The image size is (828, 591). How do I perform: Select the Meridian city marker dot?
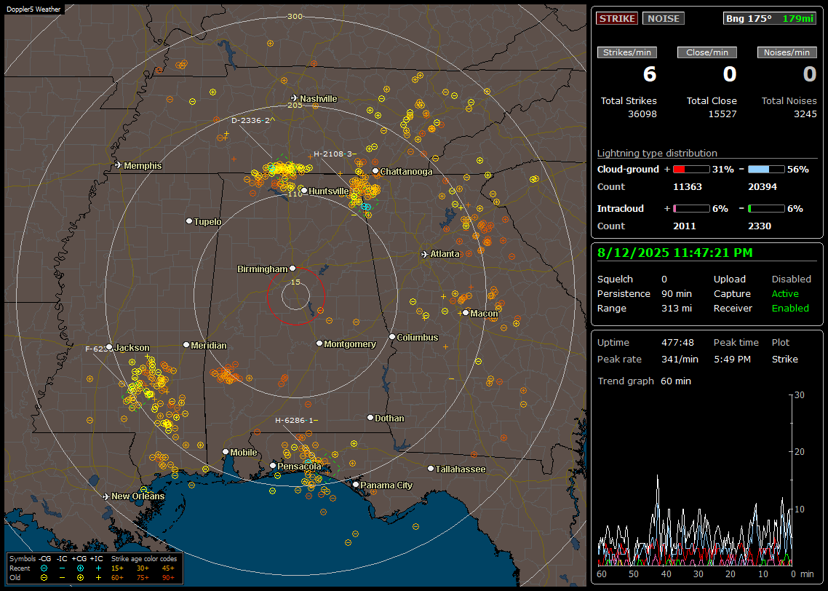click(x=186, y=345)
